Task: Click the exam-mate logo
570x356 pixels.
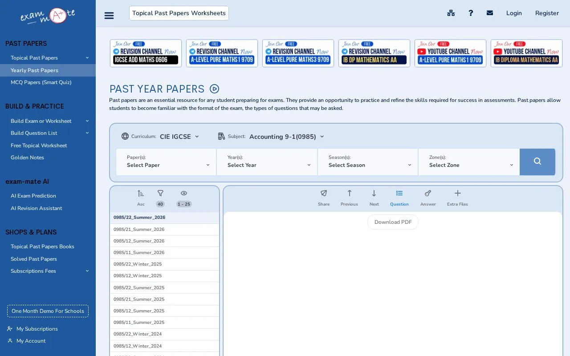Action: [48, 16]
